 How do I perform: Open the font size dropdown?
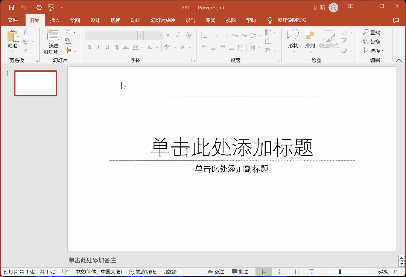161,35
